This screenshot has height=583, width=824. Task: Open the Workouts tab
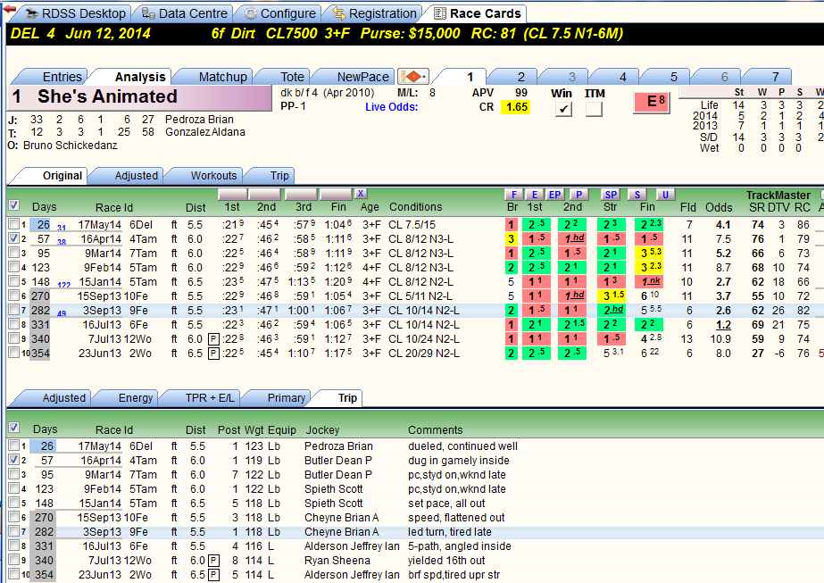pyautogui.click(x=213, y=176)
